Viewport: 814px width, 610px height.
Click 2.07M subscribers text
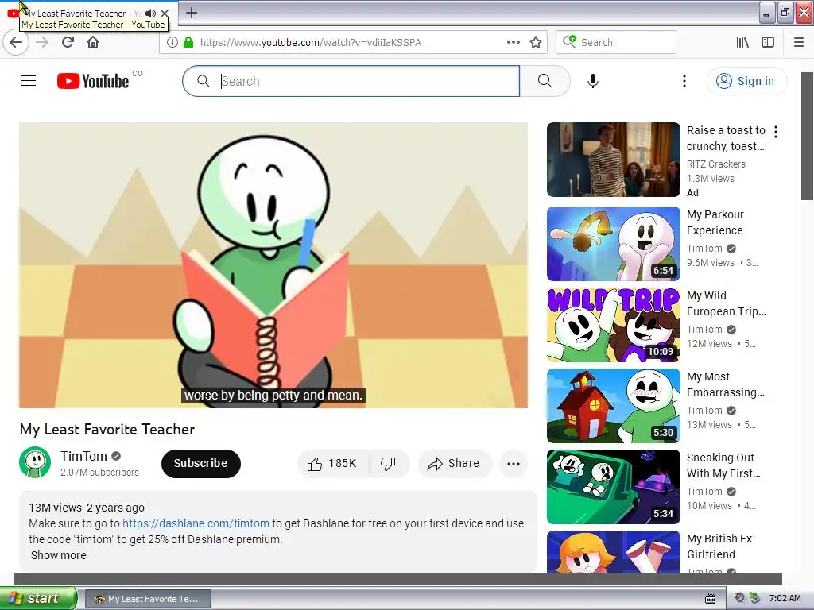99,472
